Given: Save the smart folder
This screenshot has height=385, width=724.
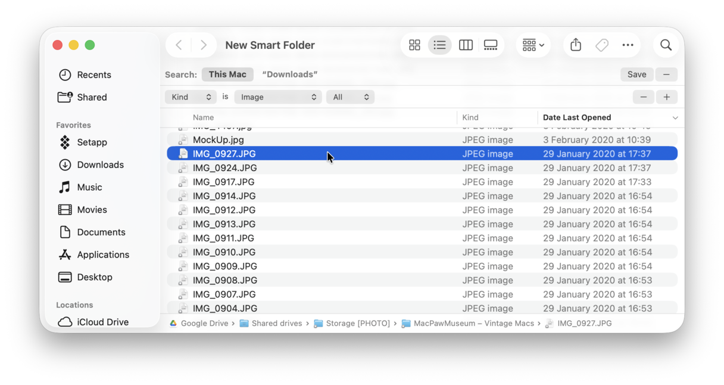Looking at the screenshot, I should pos(636,74).
